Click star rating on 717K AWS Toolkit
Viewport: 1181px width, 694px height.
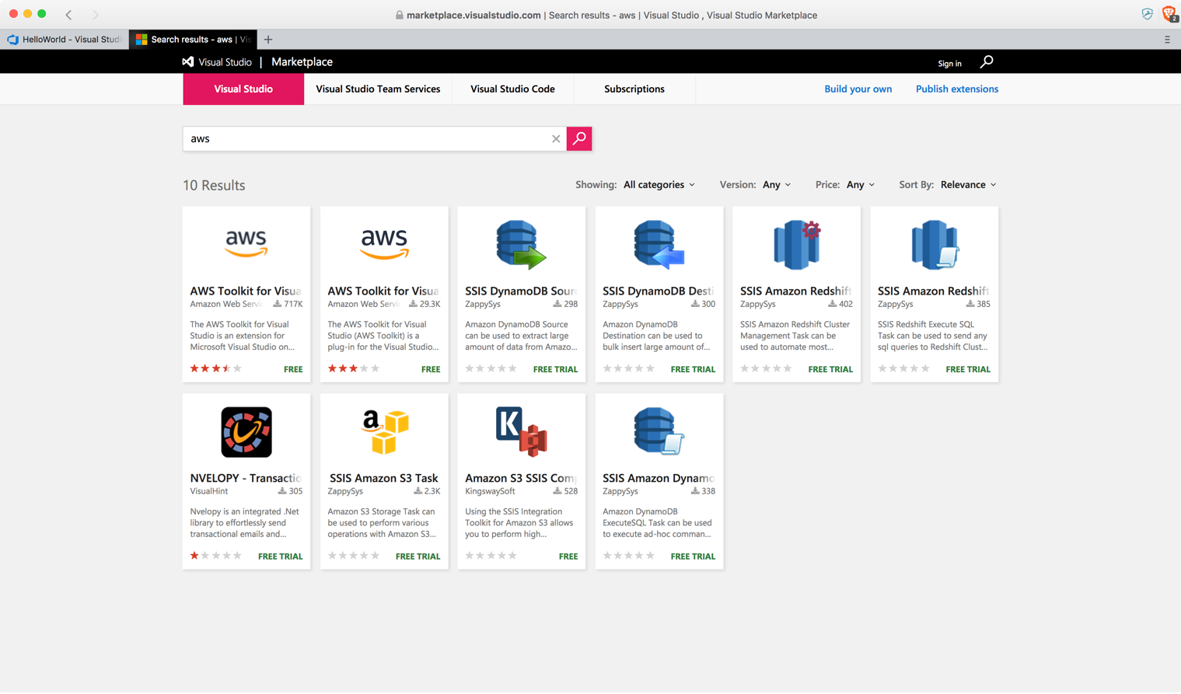(x=216, y=368)
